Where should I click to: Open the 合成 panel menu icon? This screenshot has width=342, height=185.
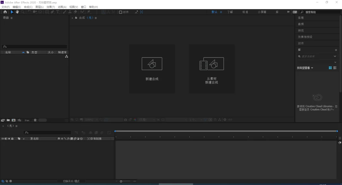click(x=96, y=18)
